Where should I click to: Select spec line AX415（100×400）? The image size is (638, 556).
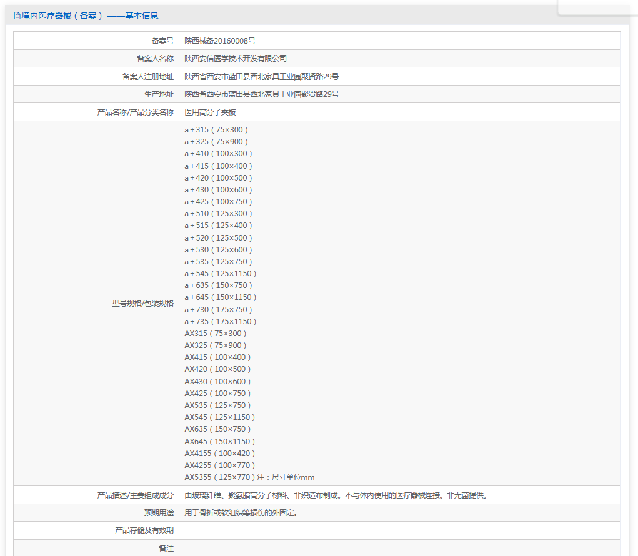(x=217, y=357)
